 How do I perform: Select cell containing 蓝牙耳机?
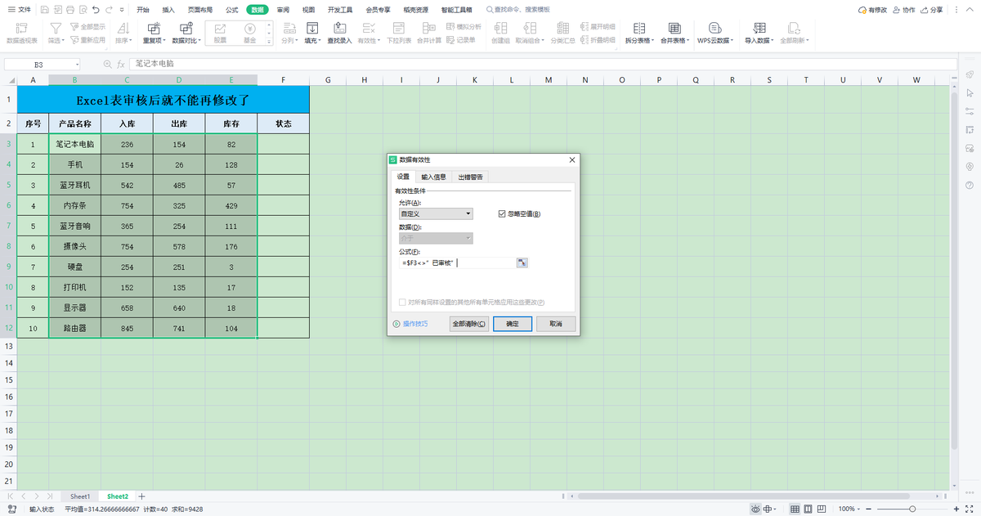tap(75, 185)
